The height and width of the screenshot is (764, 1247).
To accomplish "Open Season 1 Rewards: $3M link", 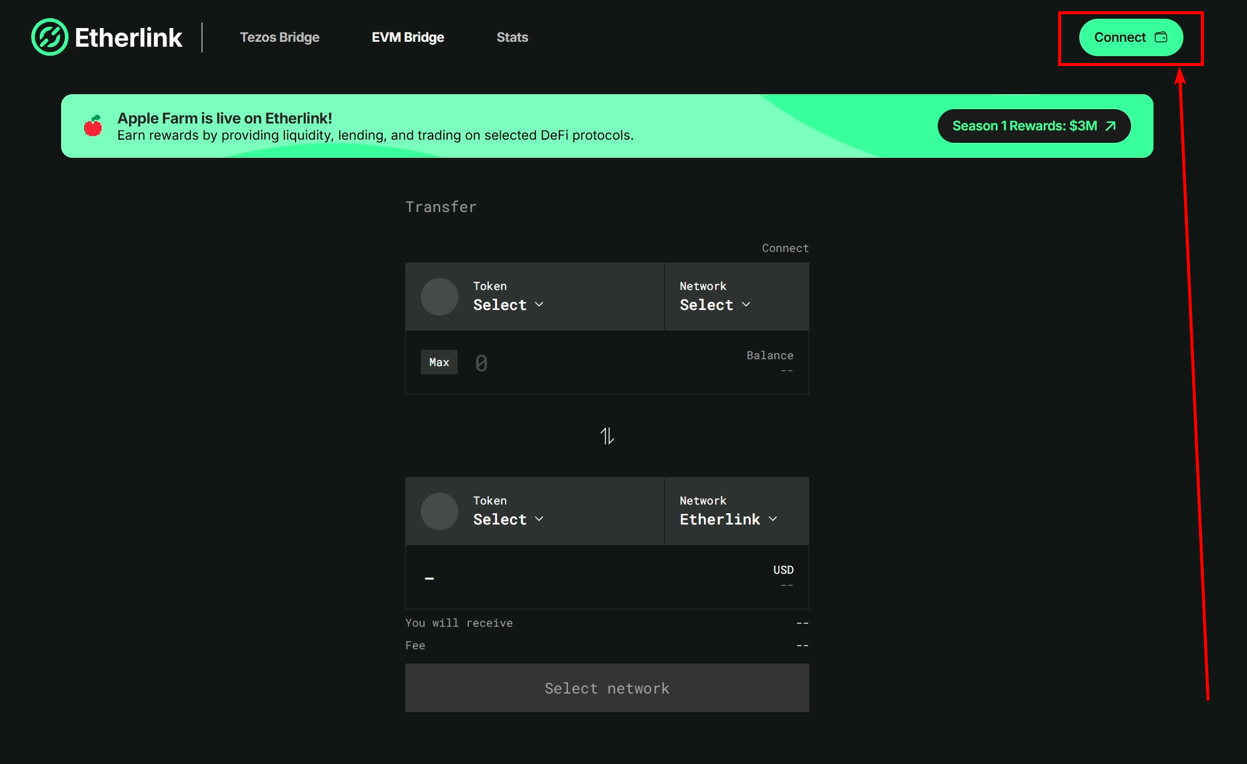I will point(1034,126).
